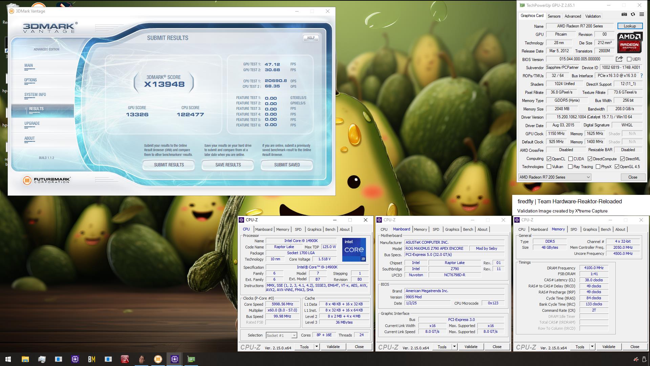Click the 3DMark Vantage logo
Viewport: 650px width, 366px height.
[x=50, y=28]
